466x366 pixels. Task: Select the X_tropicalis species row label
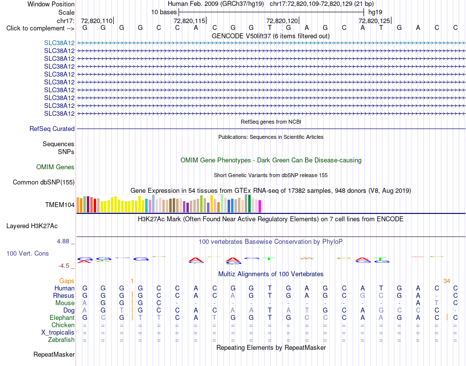(x=58, y=333)
